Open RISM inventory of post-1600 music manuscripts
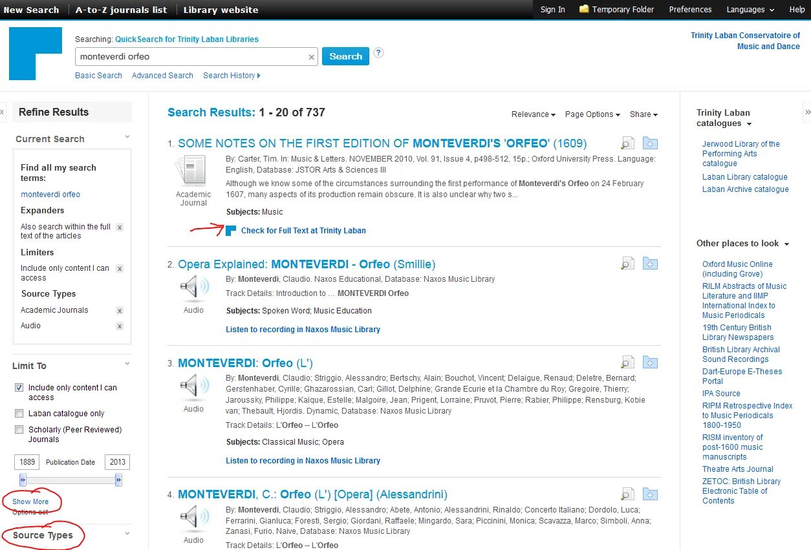The width and height of the screenshot is (811, 550). (733, 447)
